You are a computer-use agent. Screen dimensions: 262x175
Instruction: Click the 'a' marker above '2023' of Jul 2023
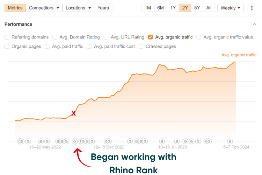[177, 141]
